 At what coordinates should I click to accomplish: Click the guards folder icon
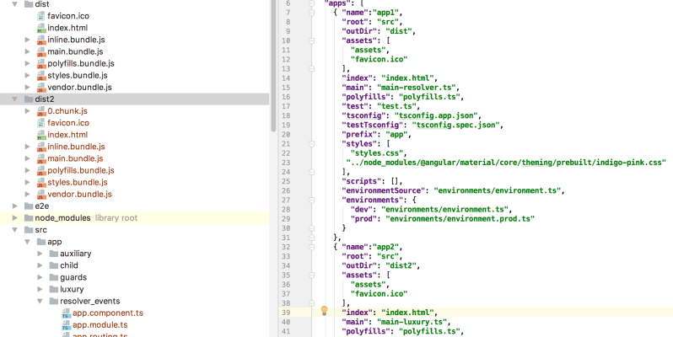point(52,277)
